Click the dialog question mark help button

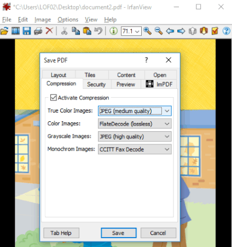[146, 60]
